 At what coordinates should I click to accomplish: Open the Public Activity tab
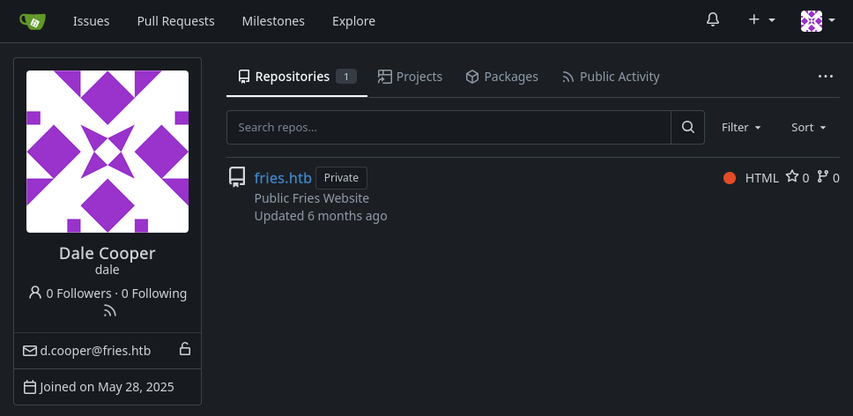coord(611,77)
